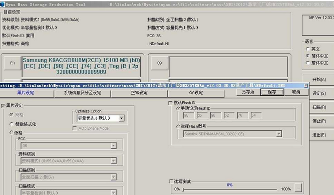
Task: Click the Flash ID field b2
Action: tap(229, 115)
